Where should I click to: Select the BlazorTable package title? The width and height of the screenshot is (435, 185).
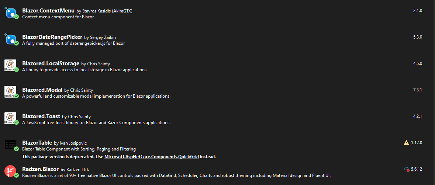37,143
